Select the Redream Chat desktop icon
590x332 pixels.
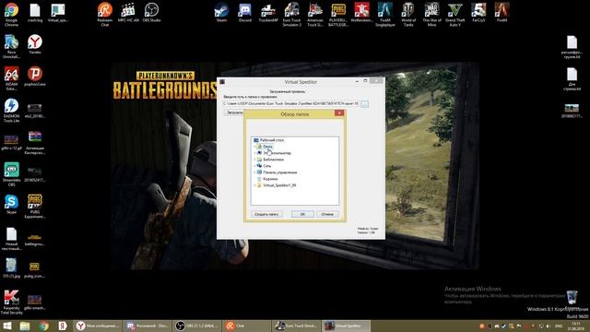pos(105,15)
